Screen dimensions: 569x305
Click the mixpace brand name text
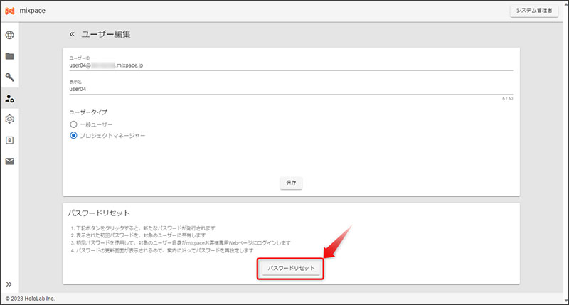(x=33, y=11)
